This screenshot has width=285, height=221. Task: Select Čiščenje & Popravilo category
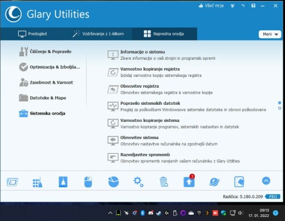pyautogui.click(x=45, y=51)
